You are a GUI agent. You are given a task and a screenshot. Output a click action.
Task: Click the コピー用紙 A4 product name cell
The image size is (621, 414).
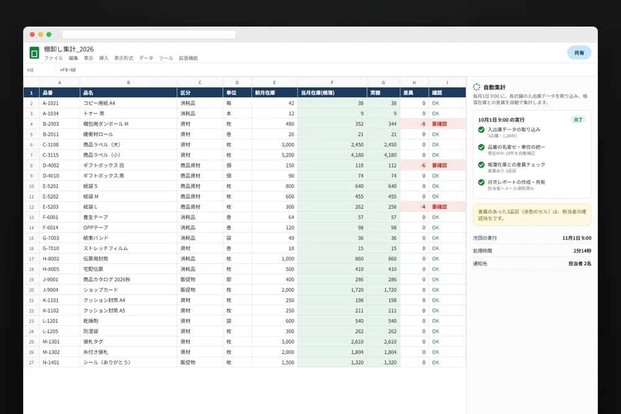[129, 103]
